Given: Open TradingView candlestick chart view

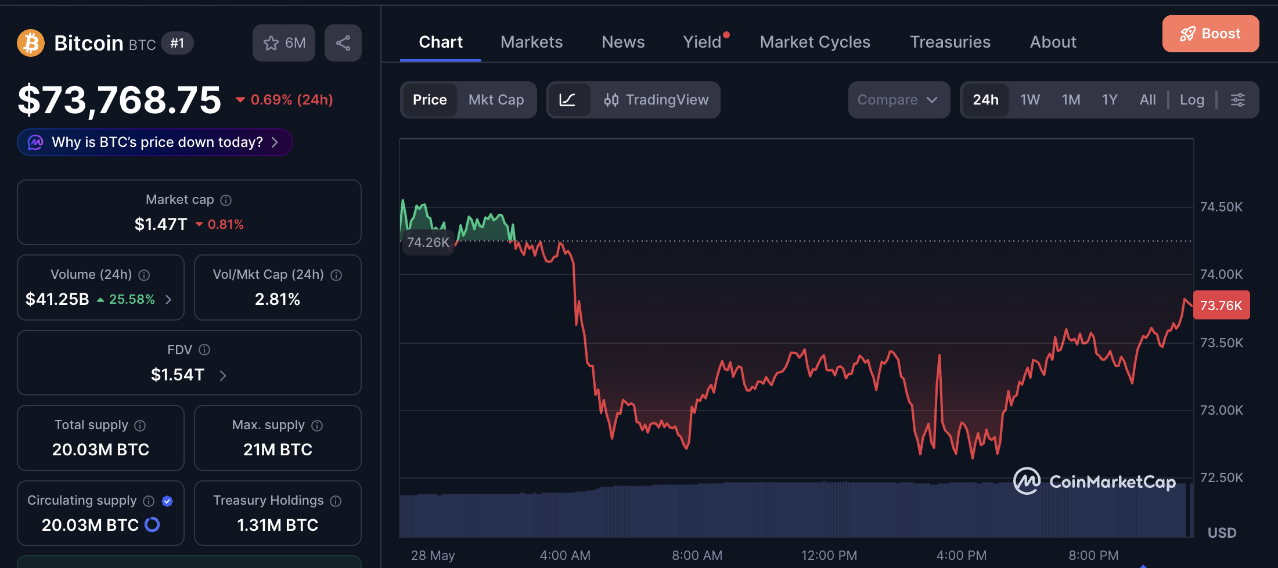Looking at the screenshot, I should [656, 100].
